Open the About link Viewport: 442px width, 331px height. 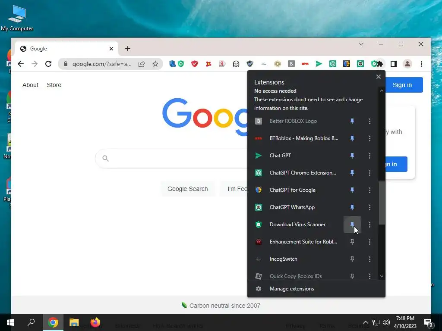(30, 85)
